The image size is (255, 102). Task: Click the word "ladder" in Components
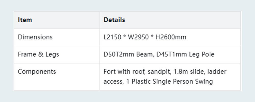217,72
